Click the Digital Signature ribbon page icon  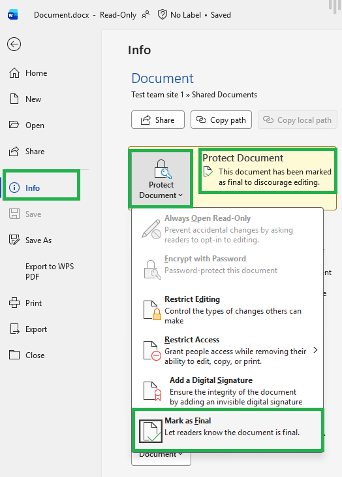tap(153, 391)
